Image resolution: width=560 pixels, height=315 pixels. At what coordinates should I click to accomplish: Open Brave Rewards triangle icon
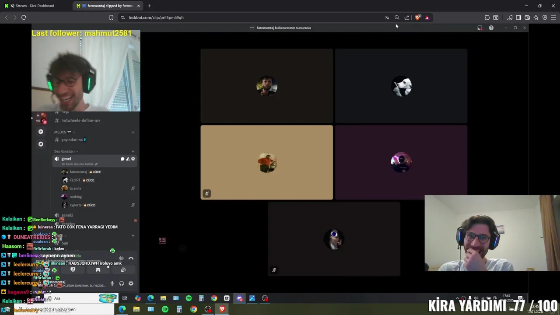pyautogui.click(x=427, y=17)
